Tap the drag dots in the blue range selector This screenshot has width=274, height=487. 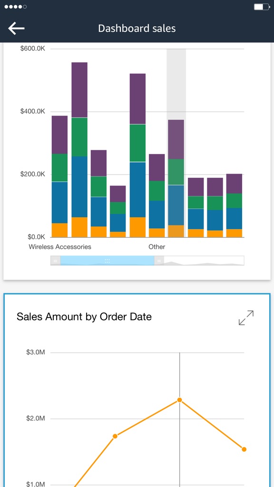pos(107,260)
